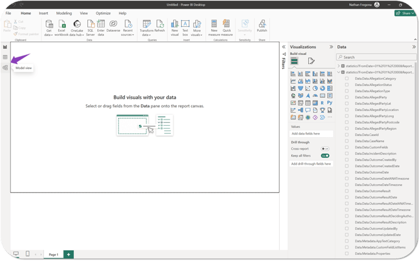Switch to mobile layout icon
420x261 pixels.
click(27, 254)
